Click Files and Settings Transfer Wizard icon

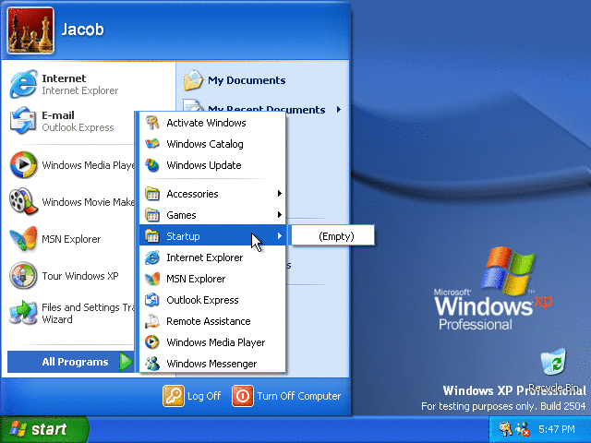click(23, 313)
